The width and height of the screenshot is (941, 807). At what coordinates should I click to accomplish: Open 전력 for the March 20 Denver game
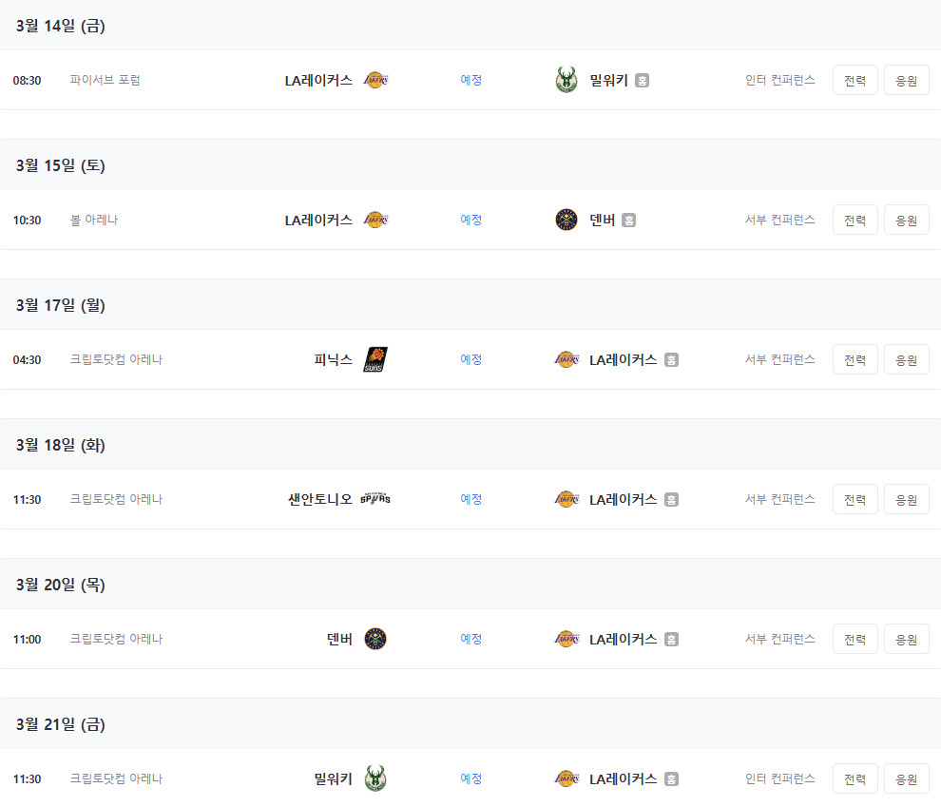(855, 639)
